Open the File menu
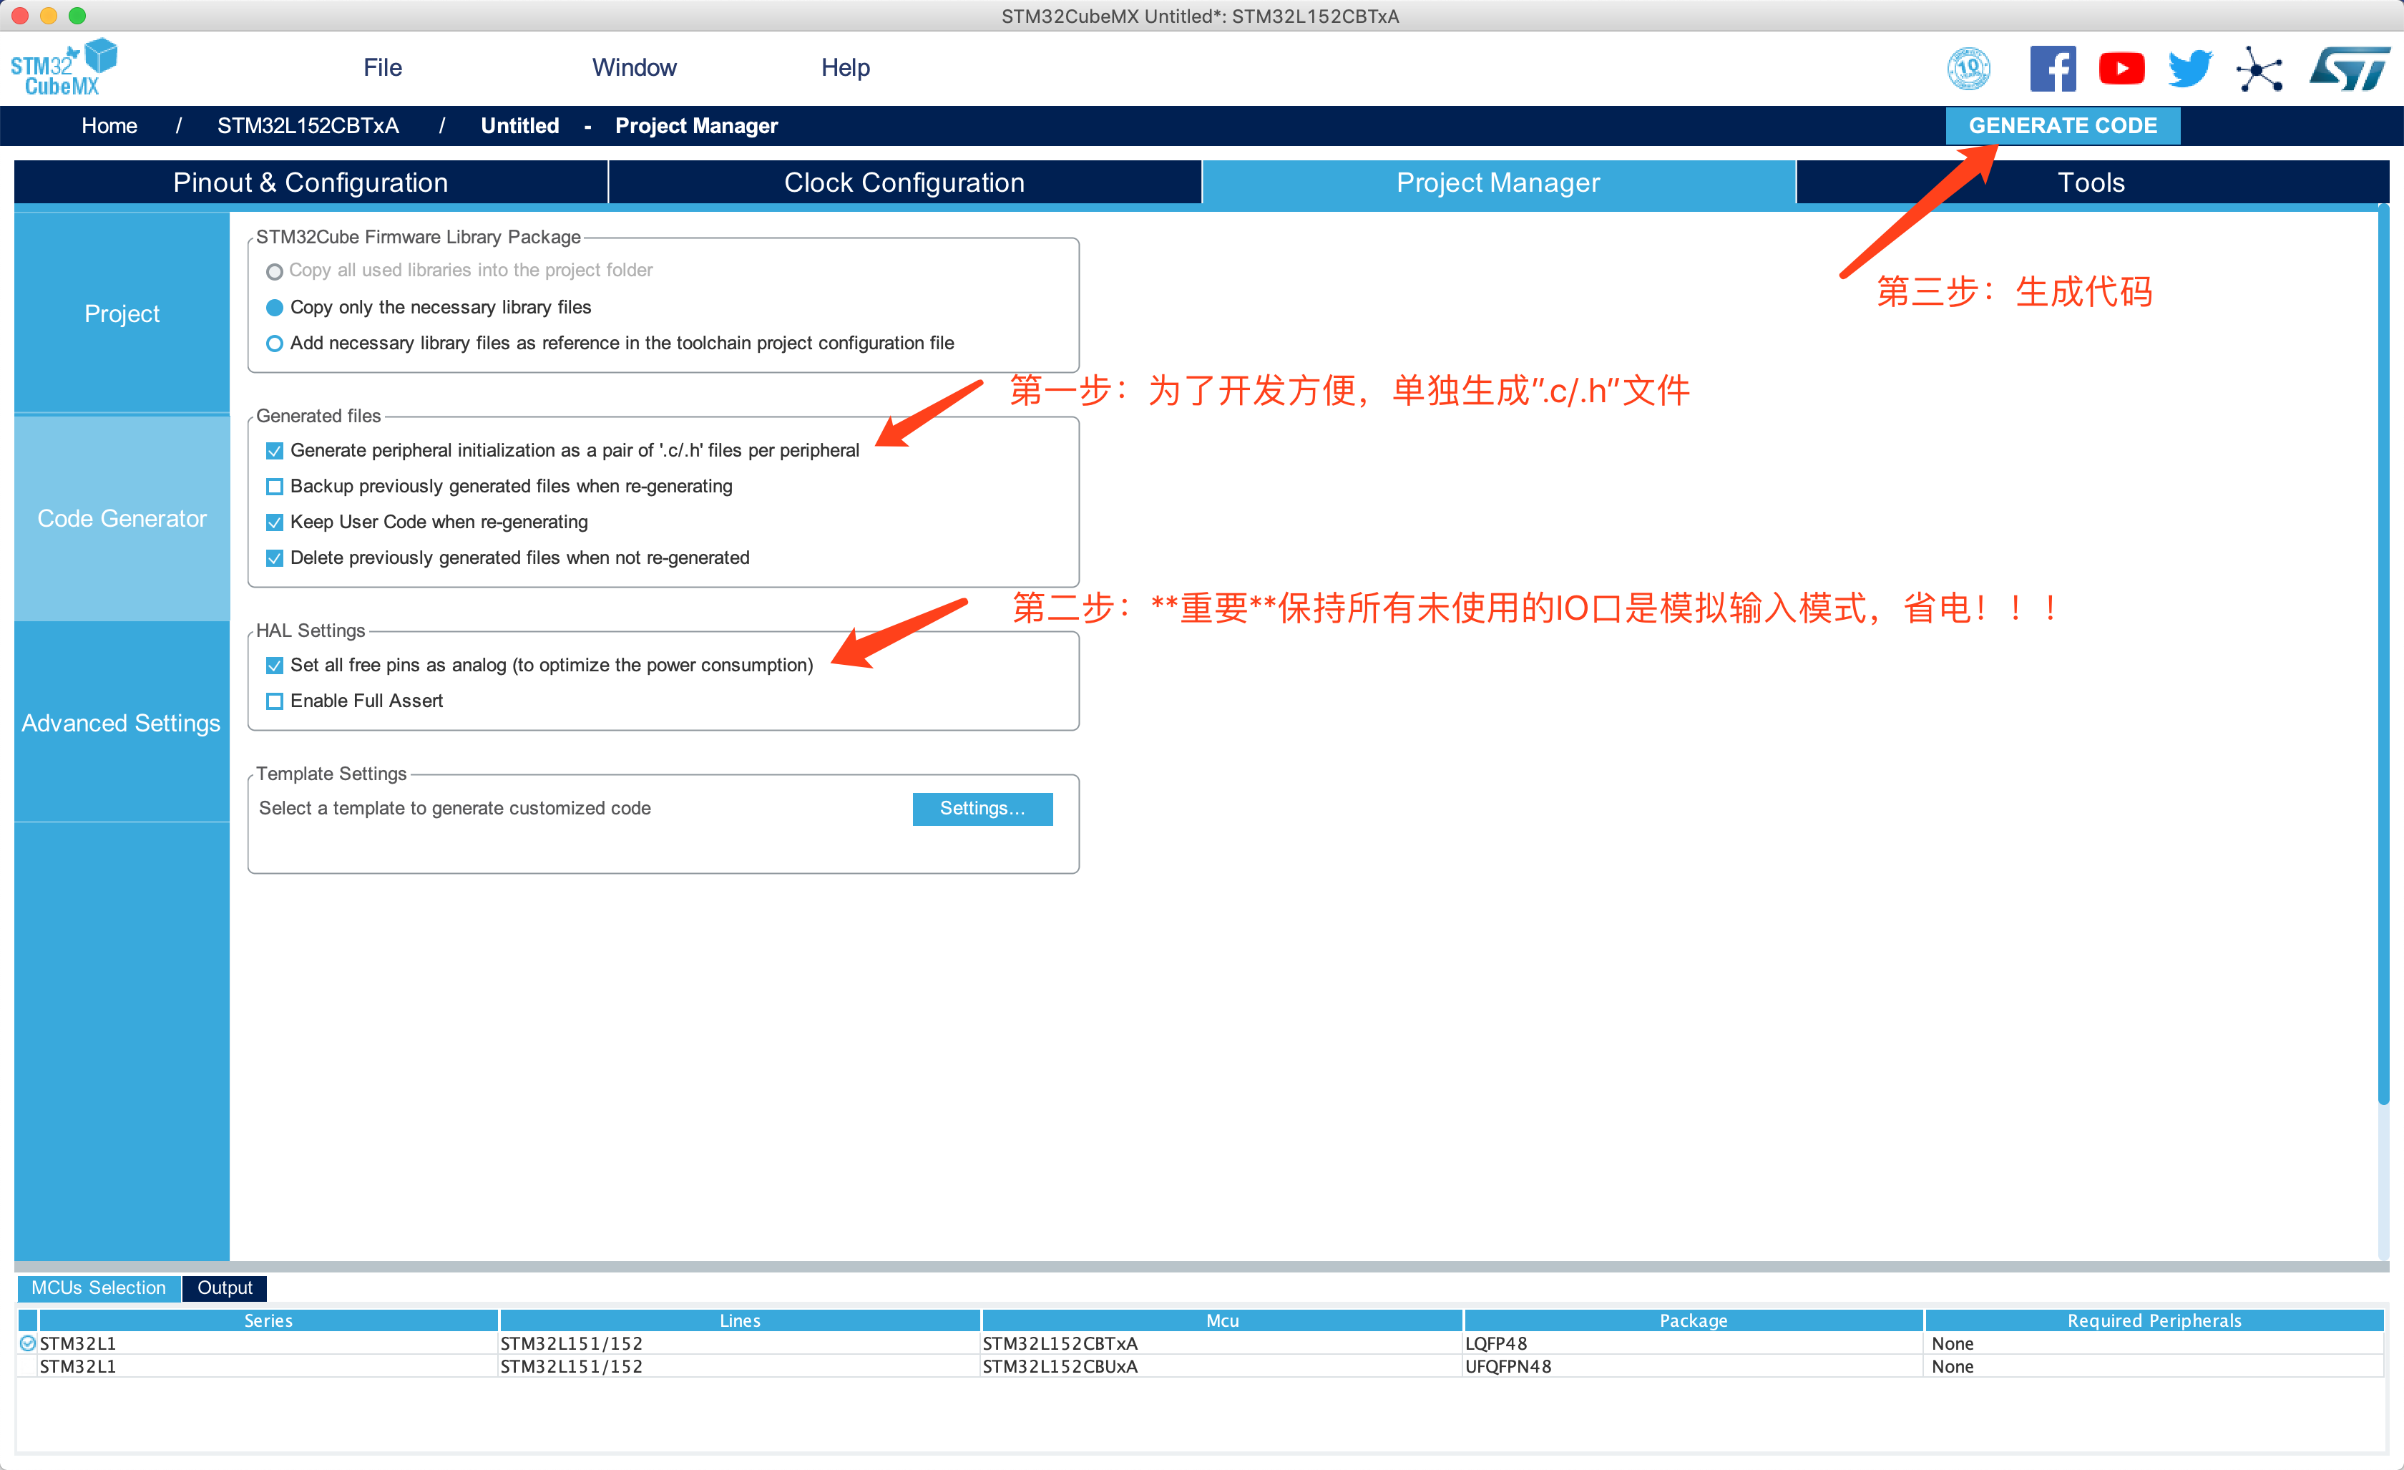 383,67
